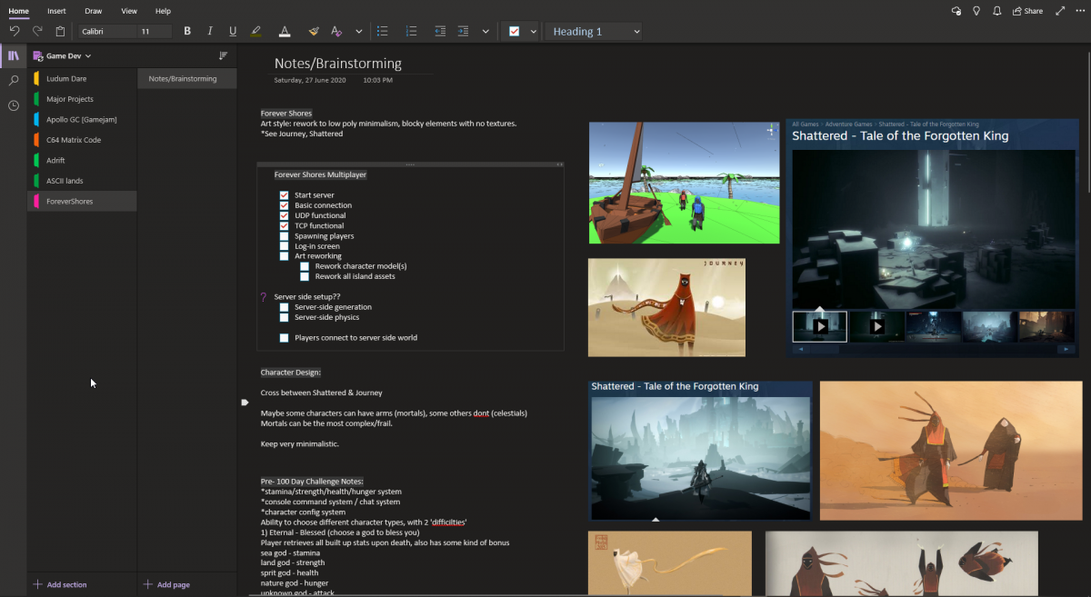Open the search magnifier in the sidebar
The image size is (1091, 597).
coord(14,81)
